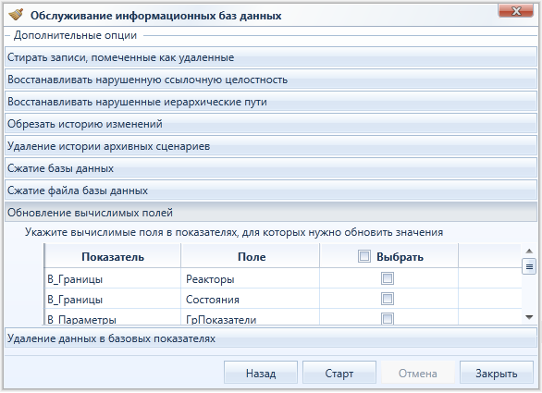542x393 pixels.
Task: Expand Восстанавливать нарушенные иерархические пути section
Action: (271, 102)
